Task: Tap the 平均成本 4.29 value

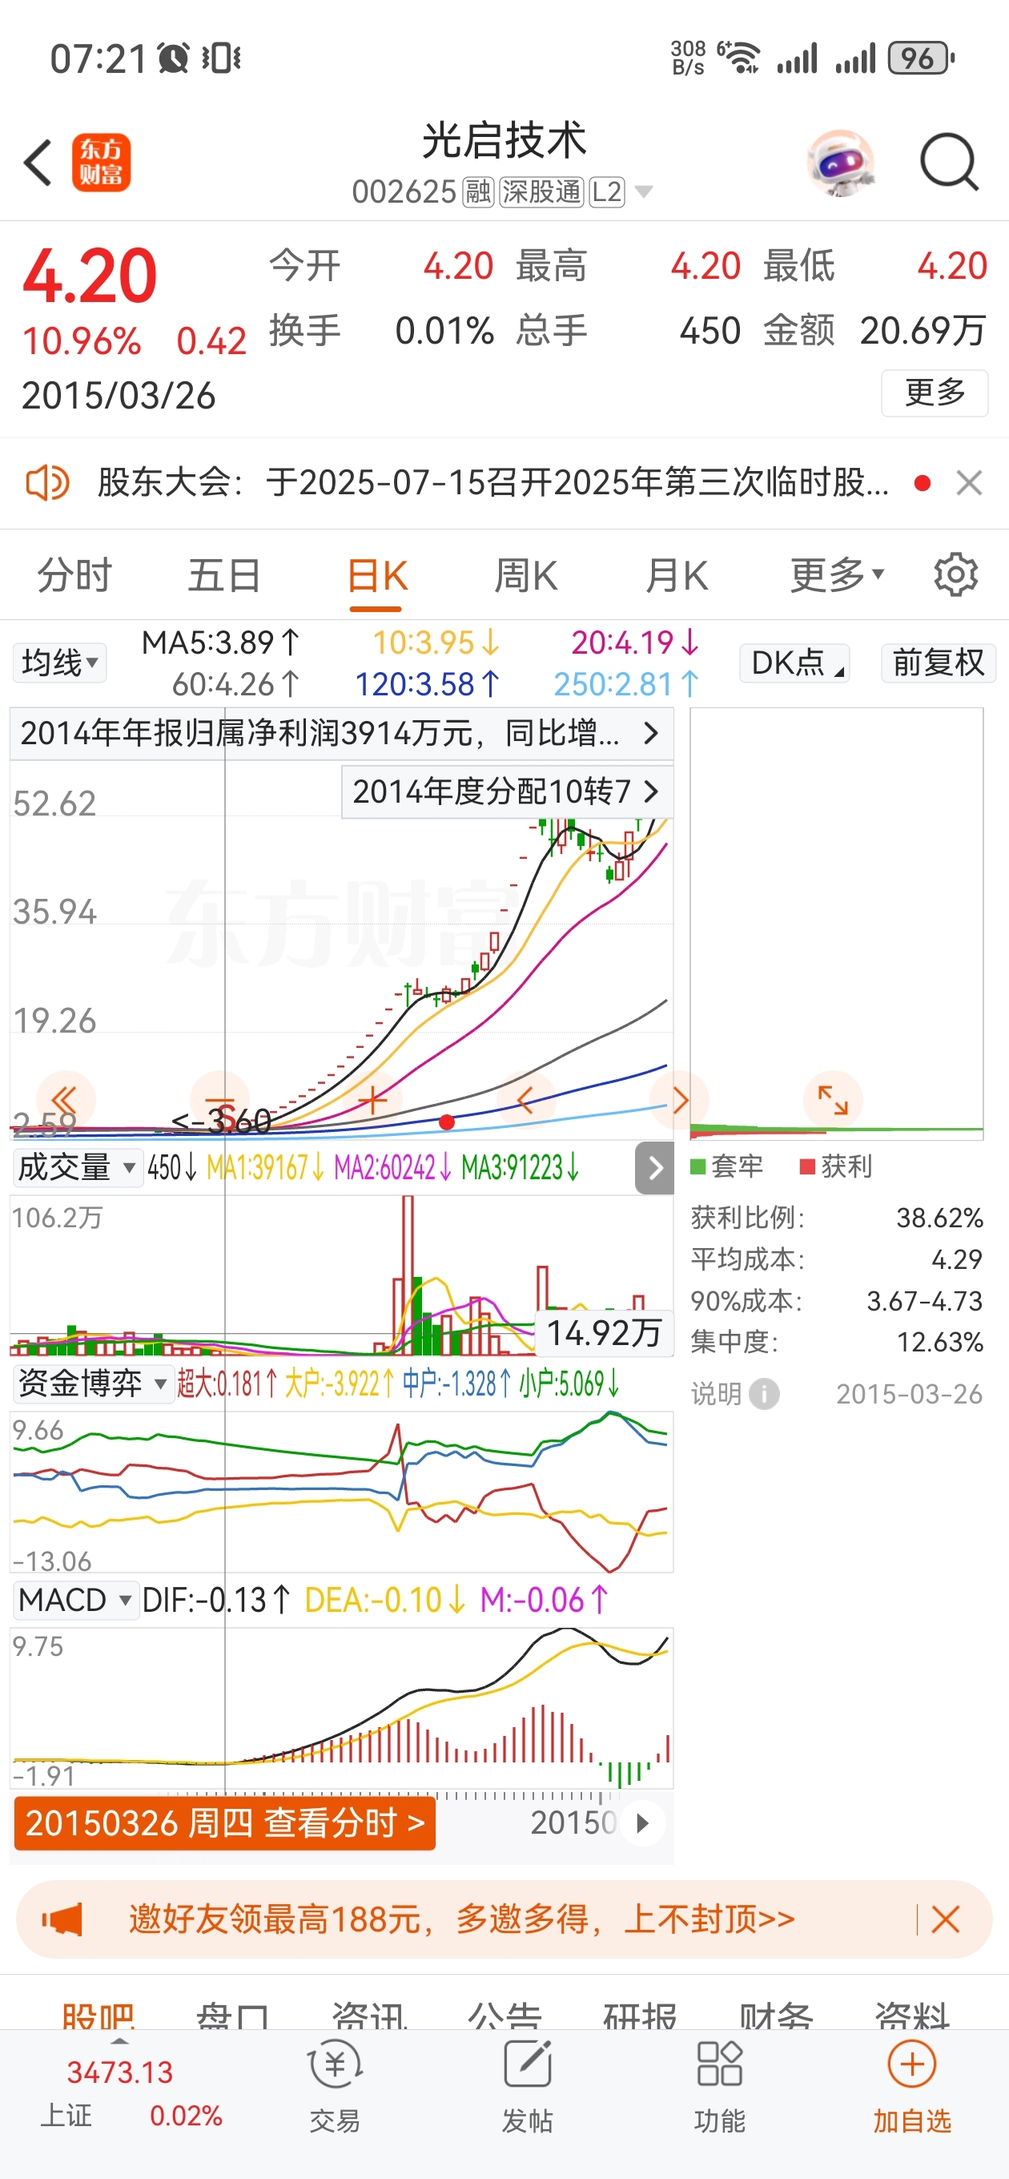Action: [957, 1259]
